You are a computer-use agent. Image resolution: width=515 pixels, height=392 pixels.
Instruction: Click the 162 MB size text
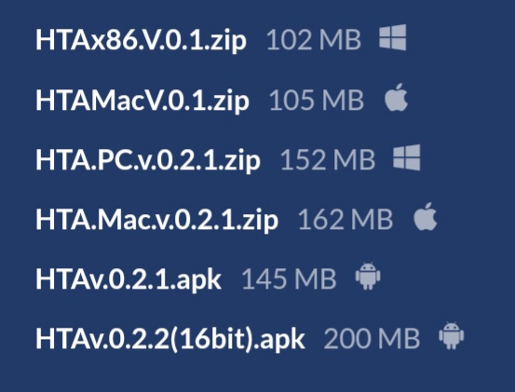(346, 220)
